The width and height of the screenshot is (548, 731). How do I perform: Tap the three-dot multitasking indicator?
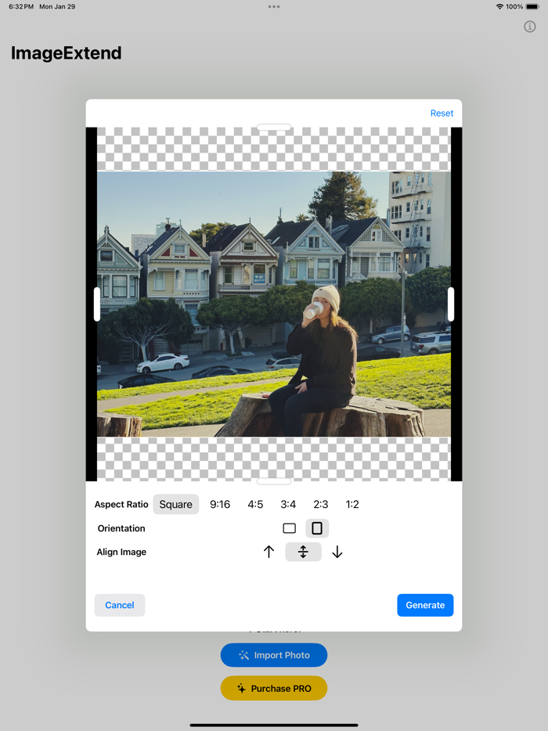coord(274,6)
